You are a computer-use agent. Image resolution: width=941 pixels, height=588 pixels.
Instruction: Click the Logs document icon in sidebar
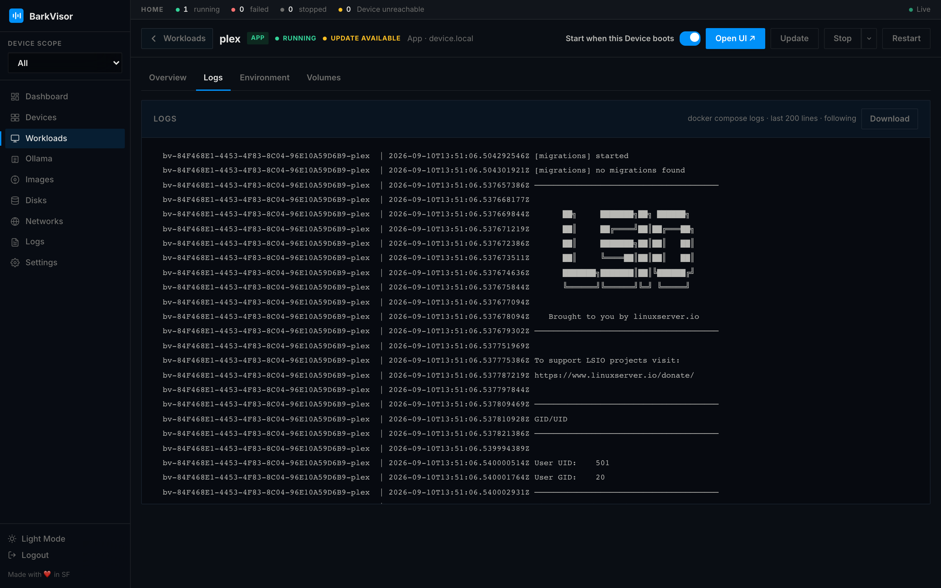coord(15,242)
